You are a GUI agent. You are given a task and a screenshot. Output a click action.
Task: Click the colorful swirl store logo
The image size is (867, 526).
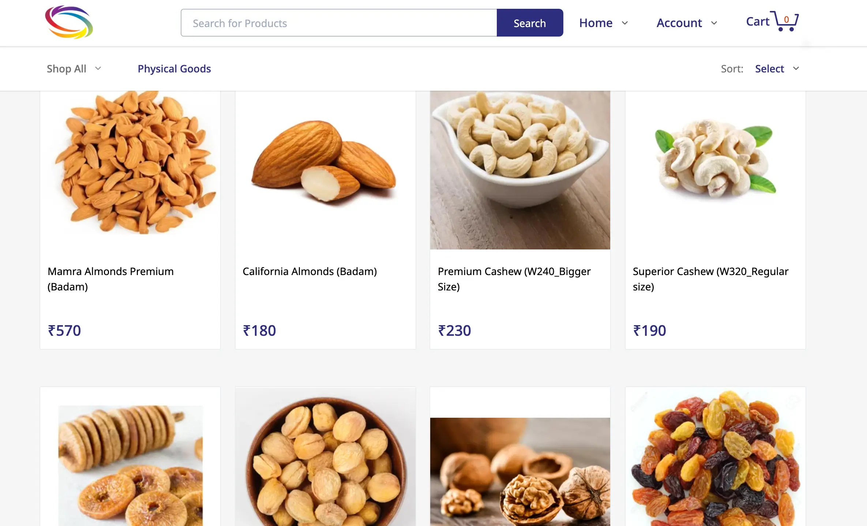69,23
